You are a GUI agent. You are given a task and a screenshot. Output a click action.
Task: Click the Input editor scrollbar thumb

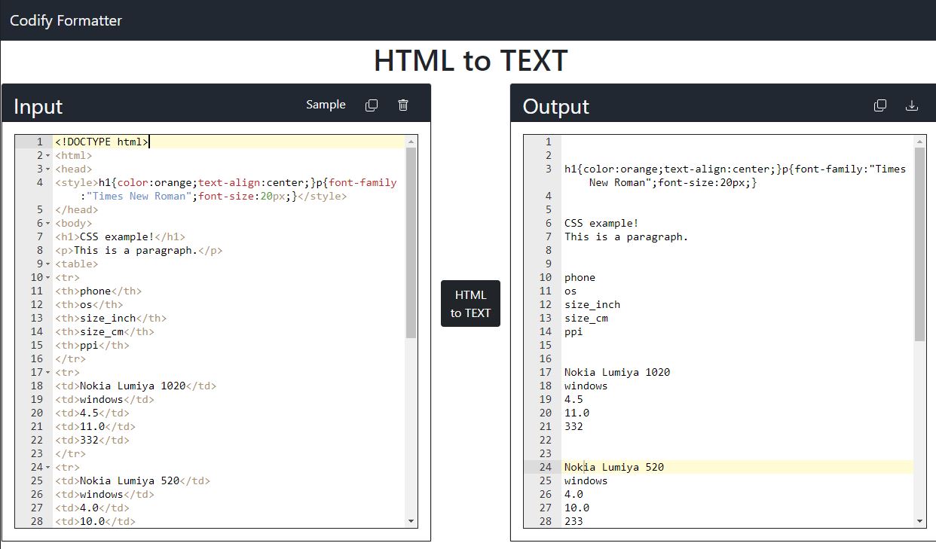[x=411, y=242]
